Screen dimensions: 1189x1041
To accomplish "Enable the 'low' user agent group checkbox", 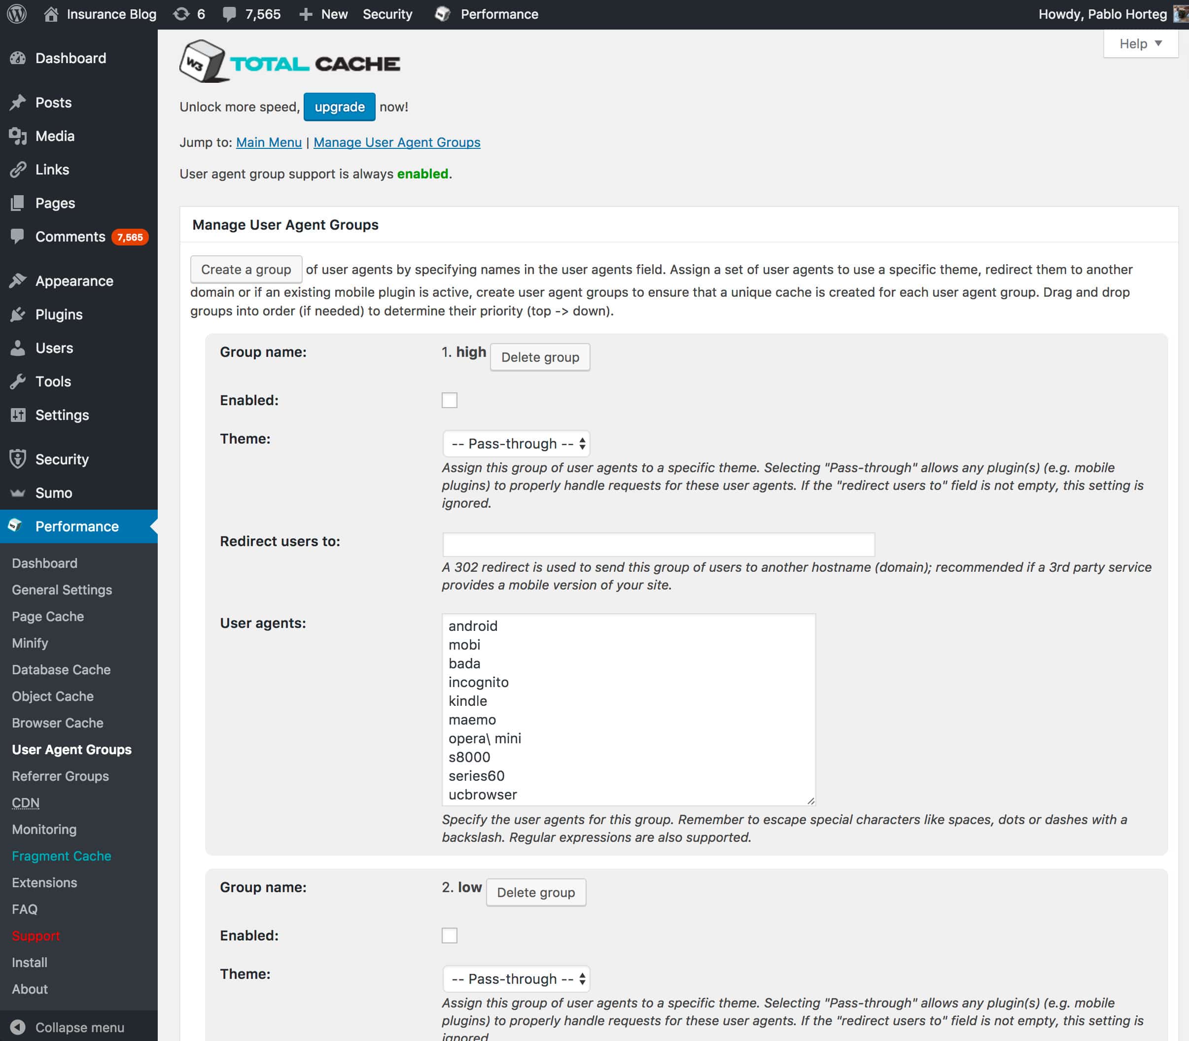I will [x=449, y=936].
